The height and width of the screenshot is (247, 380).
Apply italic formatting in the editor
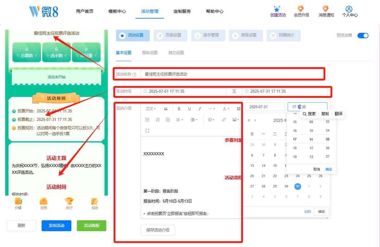(200, 109)
